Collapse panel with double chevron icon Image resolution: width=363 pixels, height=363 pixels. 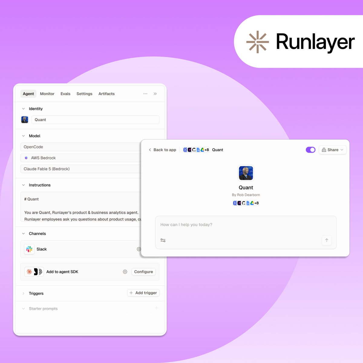coord(155,94)
